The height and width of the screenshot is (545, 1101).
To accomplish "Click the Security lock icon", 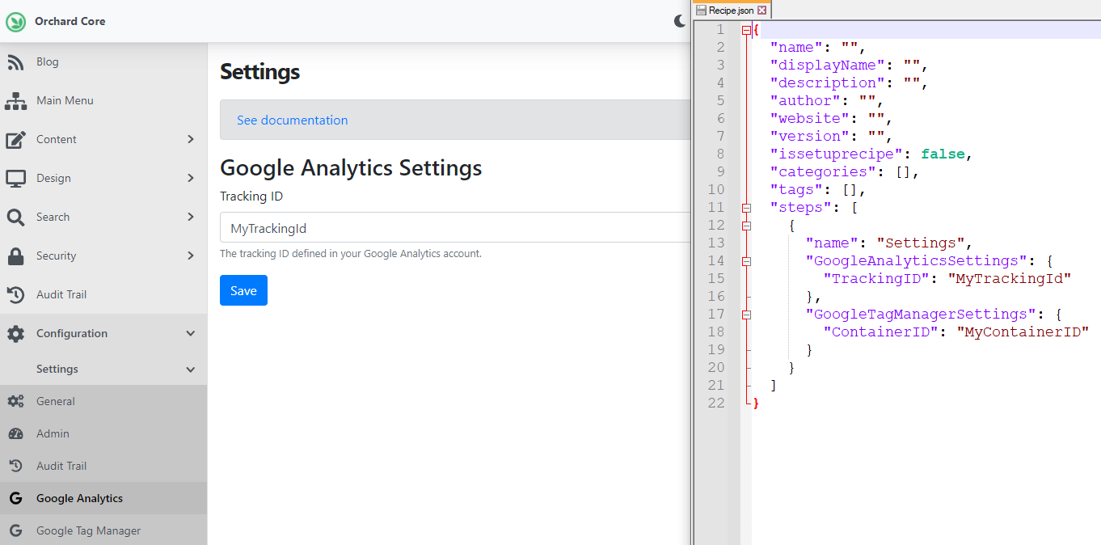I will [x=15, y=256].
